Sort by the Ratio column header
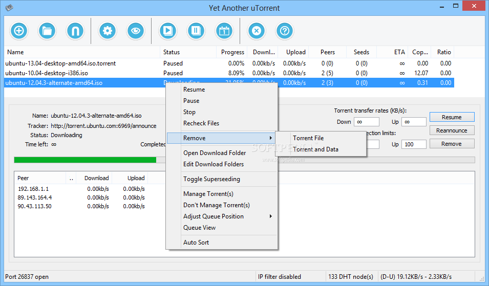 click(x=443, y=52)
